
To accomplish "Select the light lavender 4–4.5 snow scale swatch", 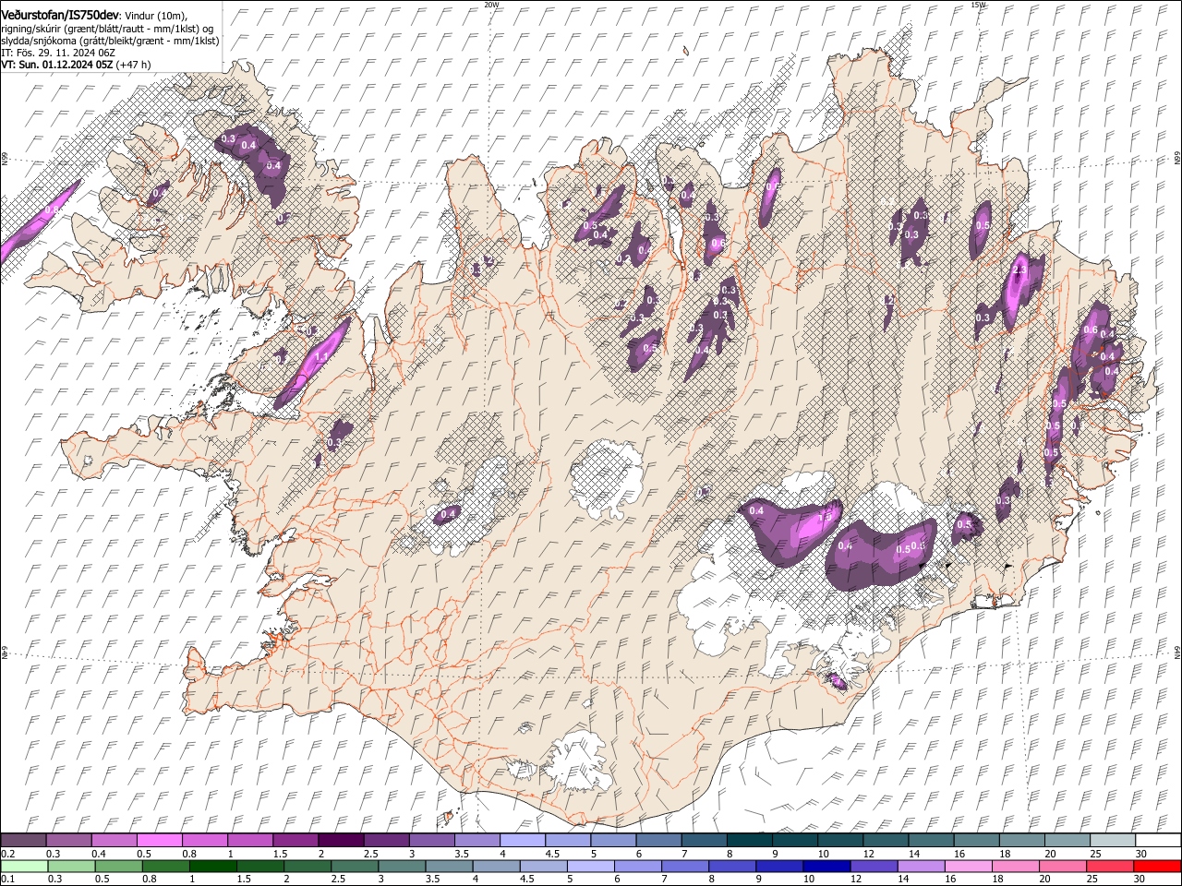I will click(523, 841).
